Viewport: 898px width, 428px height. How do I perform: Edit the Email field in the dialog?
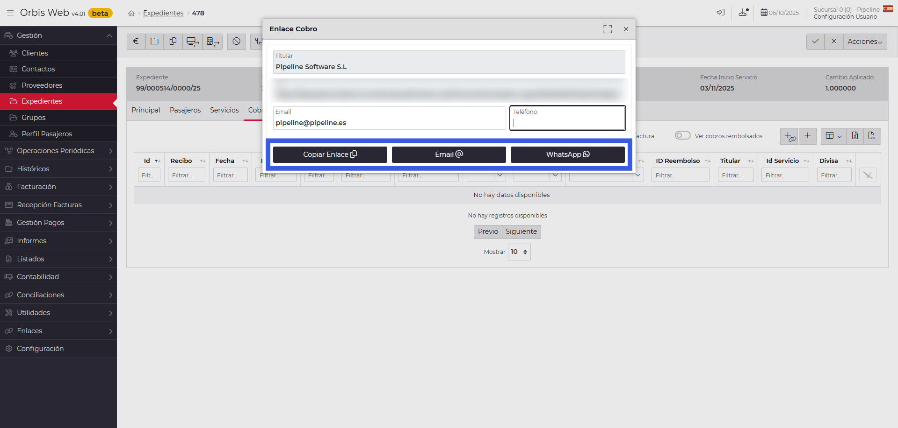click(x=390, y=118)
